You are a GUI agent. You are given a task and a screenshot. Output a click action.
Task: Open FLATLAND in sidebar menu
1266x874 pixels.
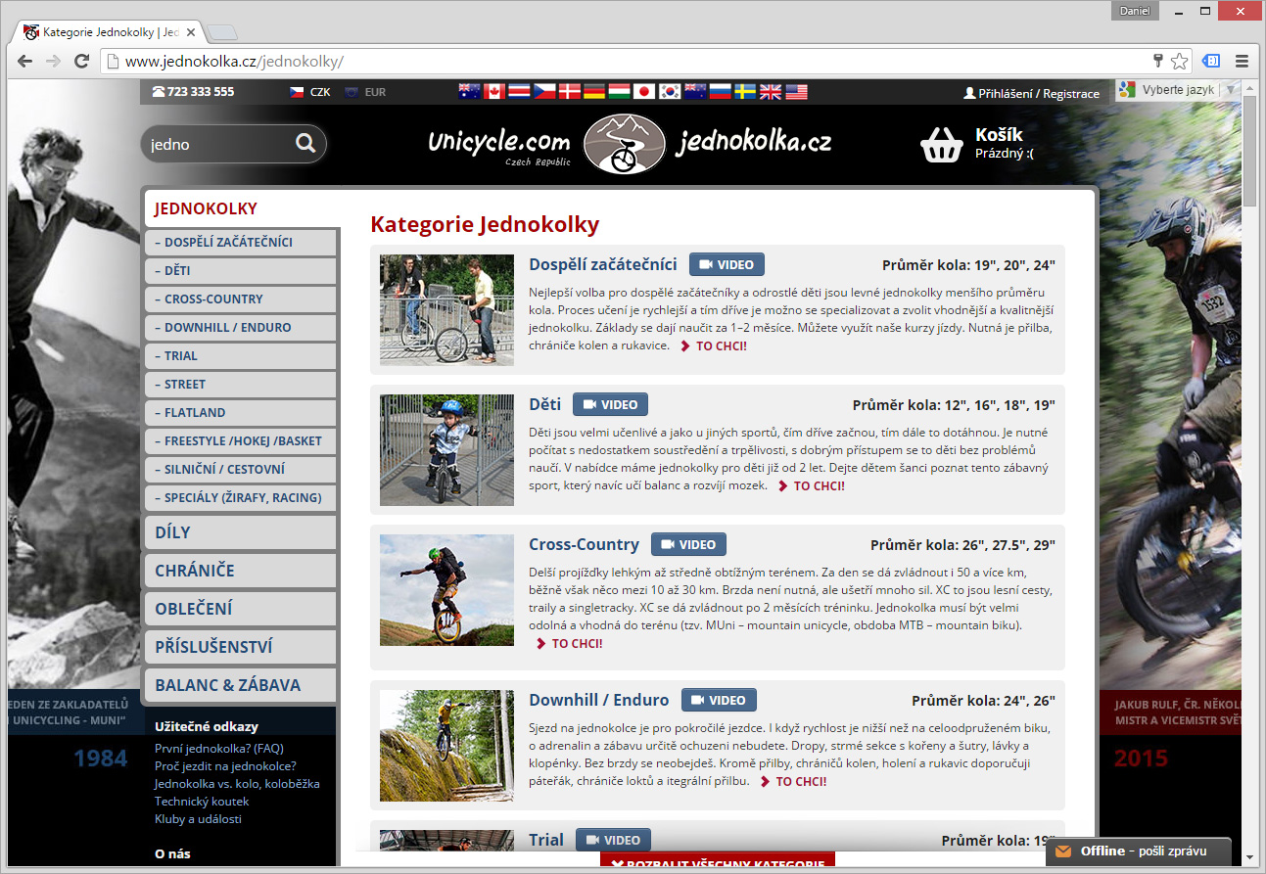pos(241,413)
